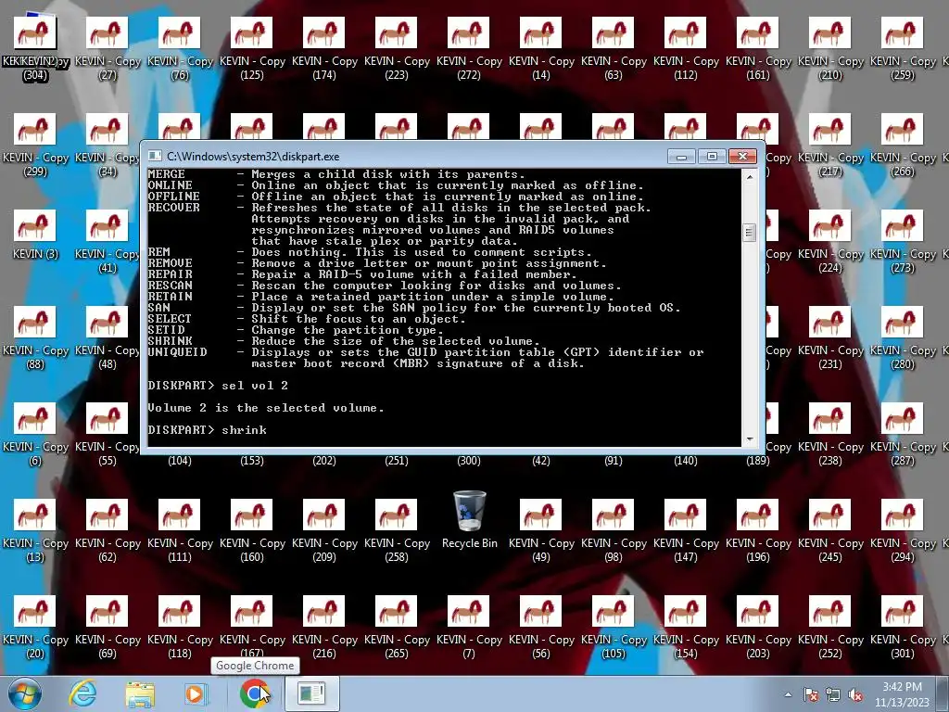
Task: Select the diskpart taskbar button
Action: click(x=311, y=693)
